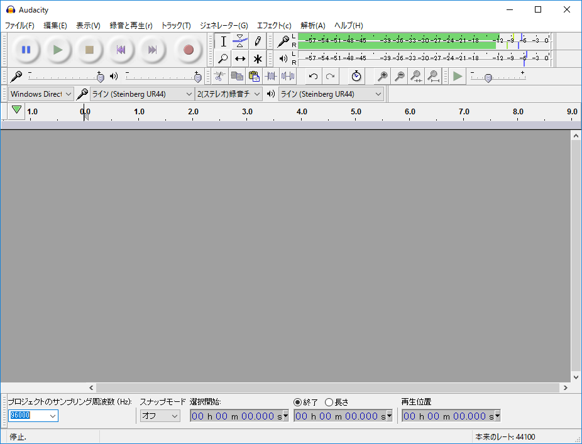
Task: Open the 編集(E) menu
Action: point(55,26)
